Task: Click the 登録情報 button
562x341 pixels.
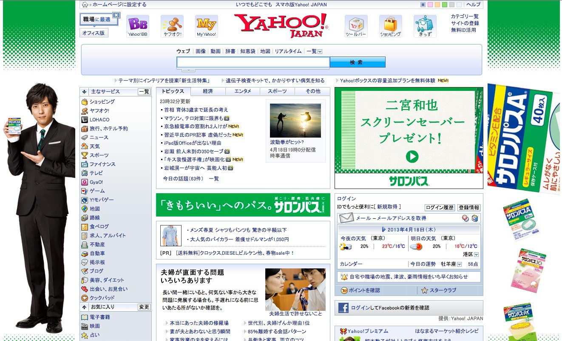Action: [469, 208]
